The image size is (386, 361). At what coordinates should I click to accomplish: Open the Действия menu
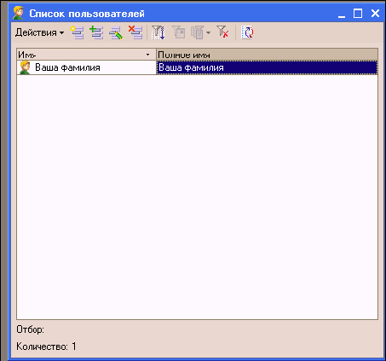coord(40,32)
